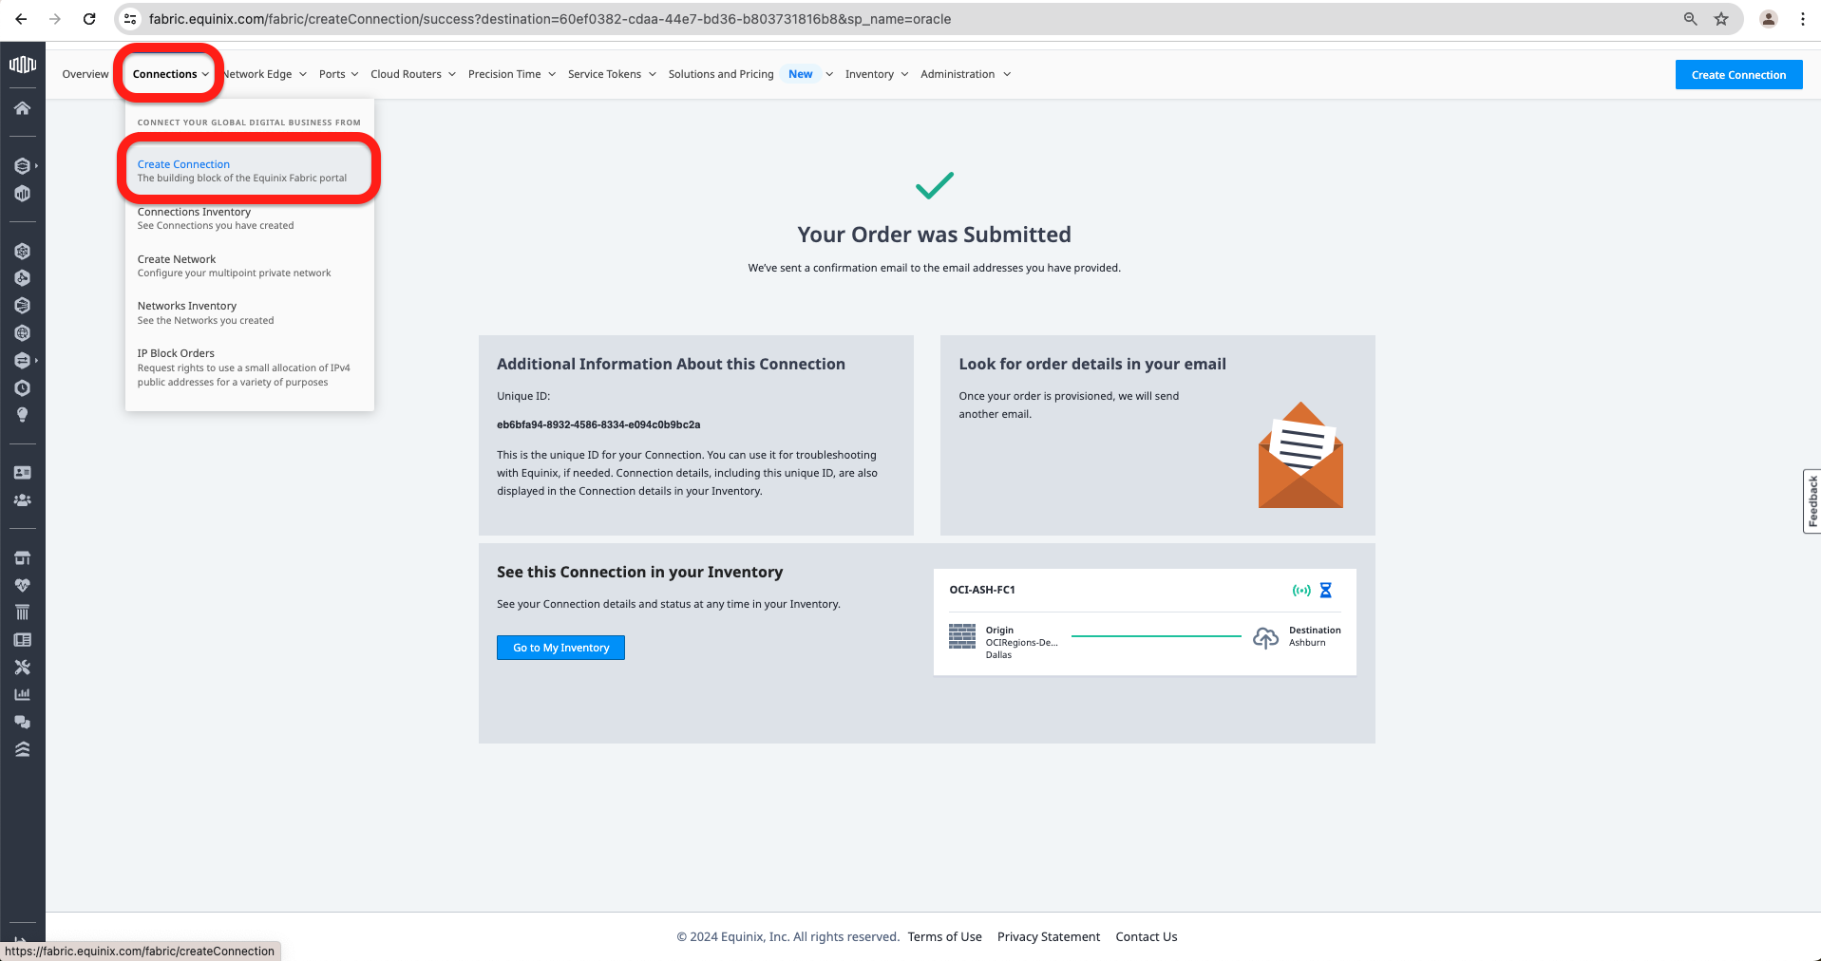Viewport: 1821px width, 961px height.
Task: Click the cloud upload Destination icon
Action: pos(1265,637)
